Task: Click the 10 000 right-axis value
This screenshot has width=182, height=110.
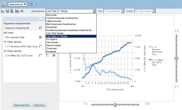Action: [x=138, y=36]
